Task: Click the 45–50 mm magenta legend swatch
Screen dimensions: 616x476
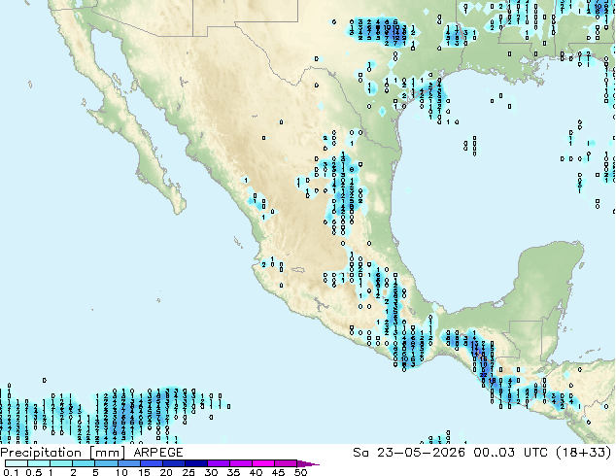Action: (286, 463)
